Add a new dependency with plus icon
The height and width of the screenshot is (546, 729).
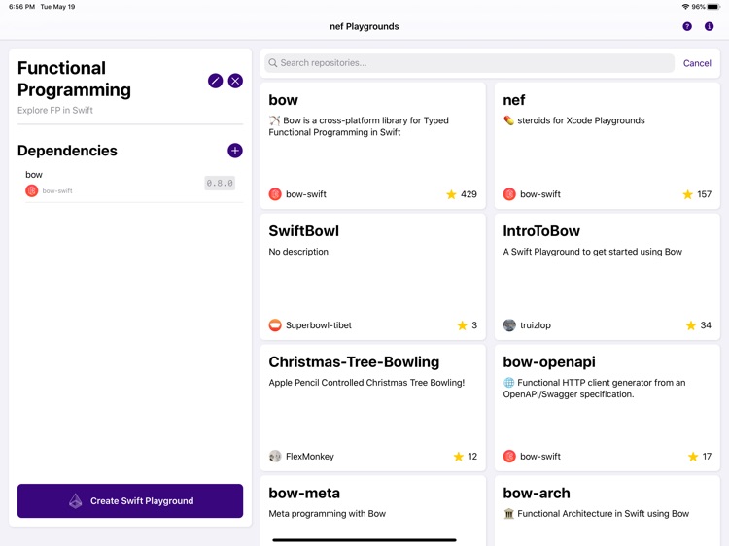click(234, 151)
